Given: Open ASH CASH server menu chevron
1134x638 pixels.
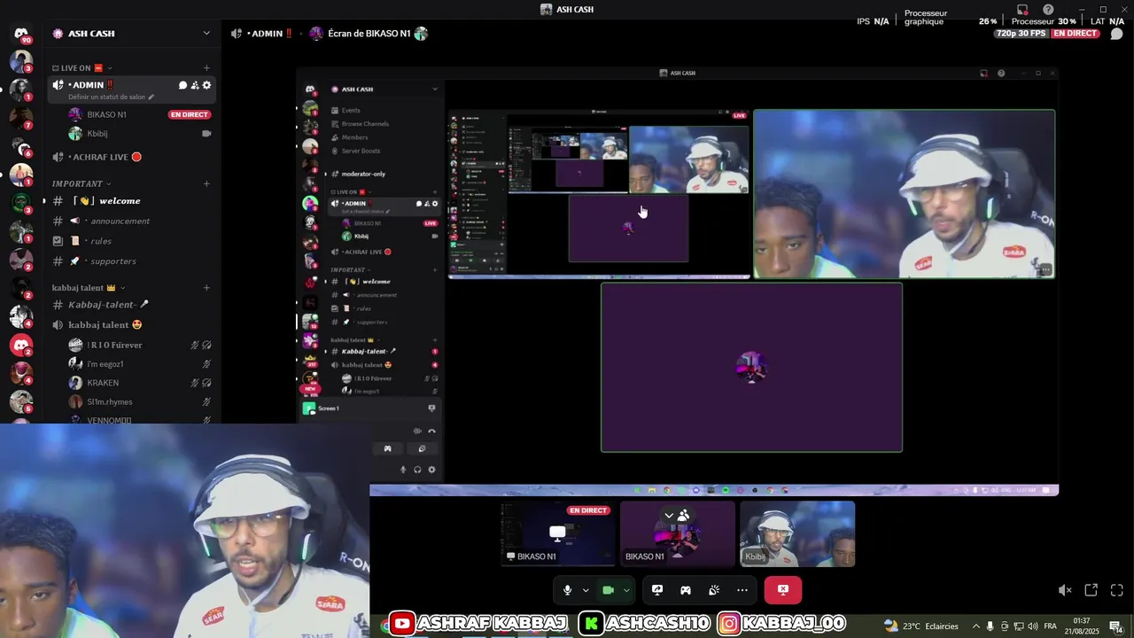Looking at the screenshot, I should (206, 34).
